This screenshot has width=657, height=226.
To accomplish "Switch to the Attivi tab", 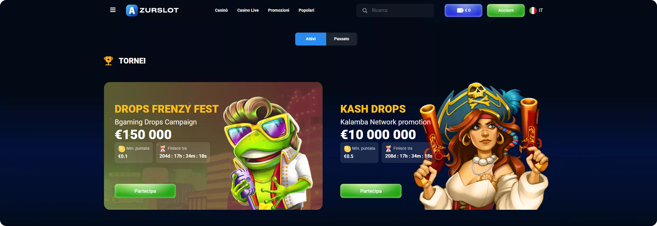I will point(310,39).
